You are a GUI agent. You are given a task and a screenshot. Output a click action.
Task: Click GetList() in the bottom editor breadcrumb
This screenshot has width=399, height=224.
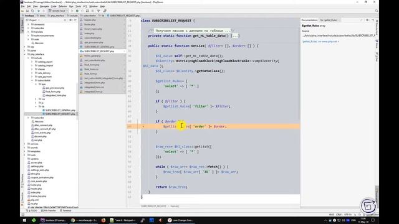pos(175,206)
